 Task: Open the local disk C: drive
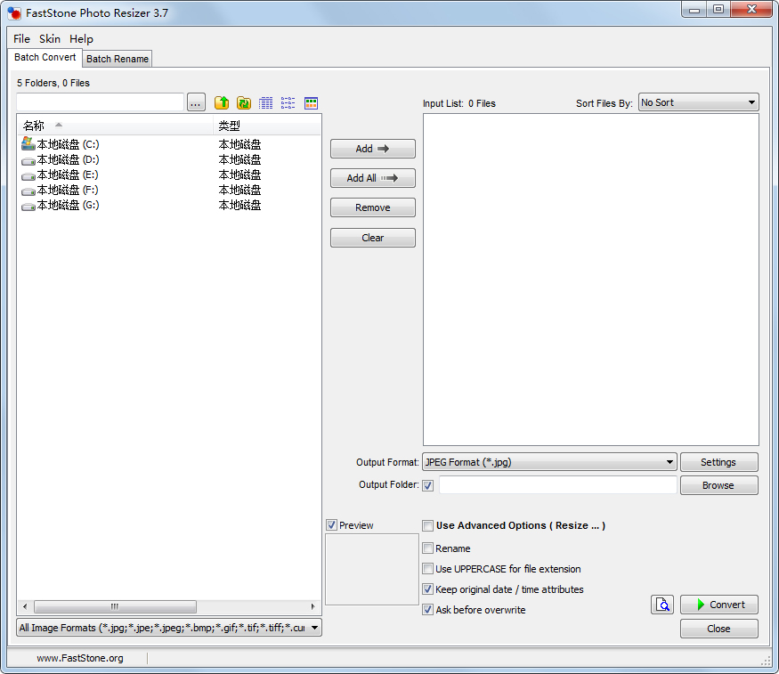coord(68,144)
